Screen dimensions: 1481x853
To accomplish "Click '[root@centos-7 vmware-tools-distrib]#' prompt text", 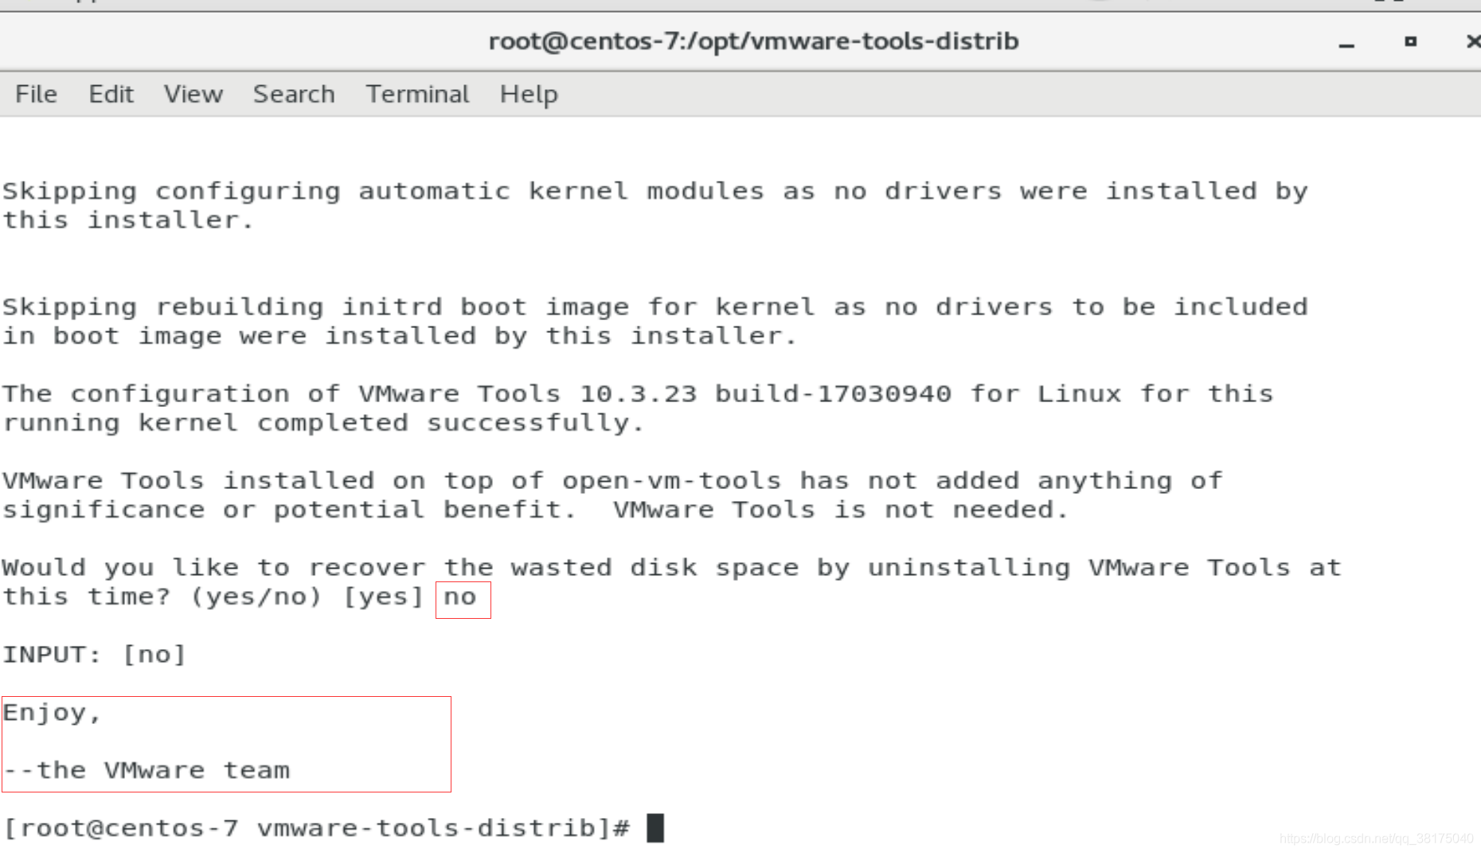I will [317, 828].
